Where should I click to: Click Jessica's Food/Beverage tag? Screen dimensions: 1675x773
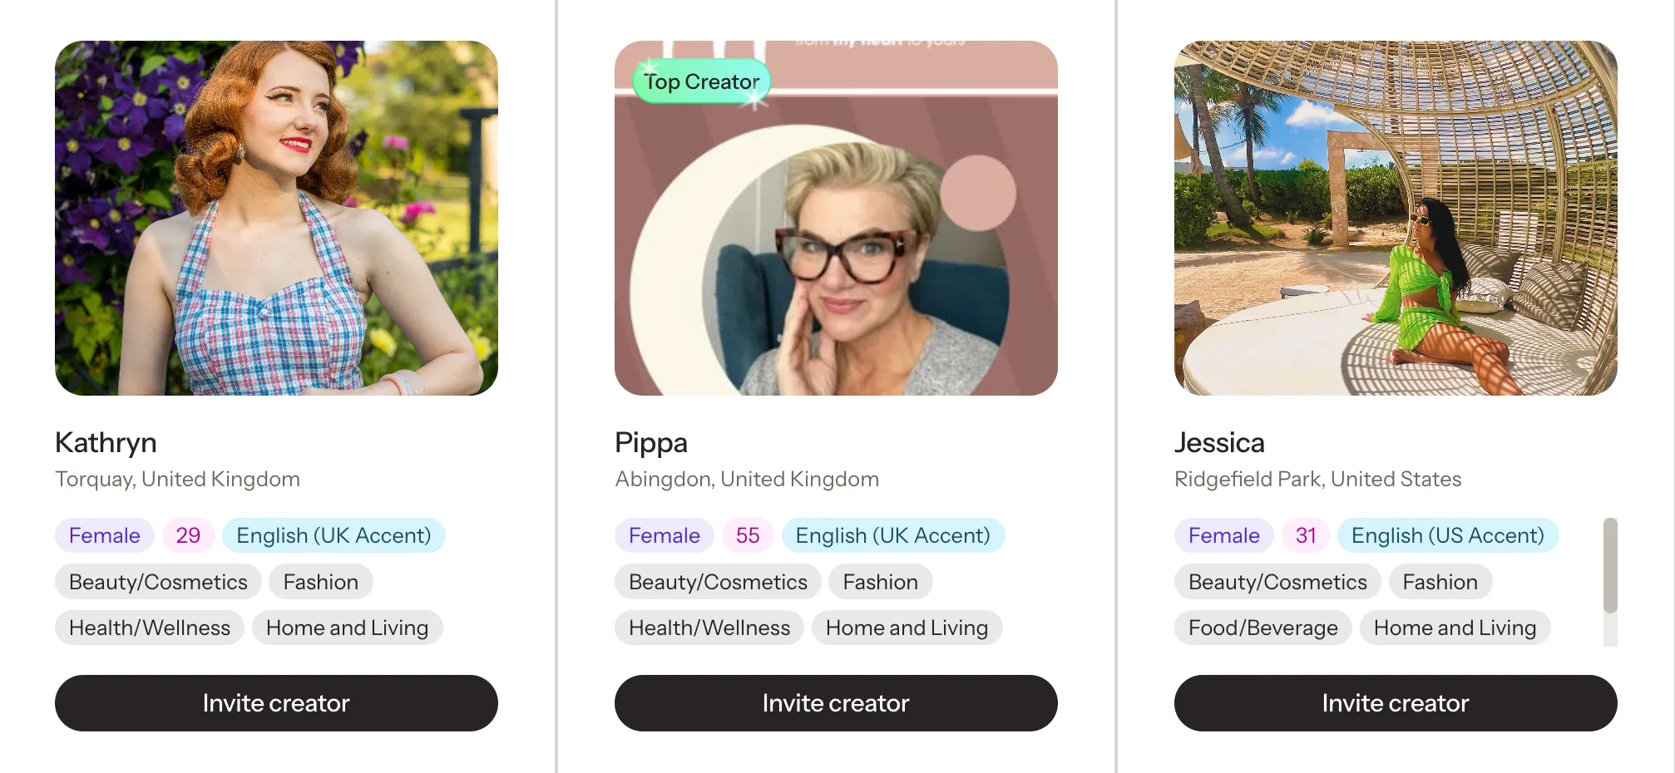[x=1262, y=628]
